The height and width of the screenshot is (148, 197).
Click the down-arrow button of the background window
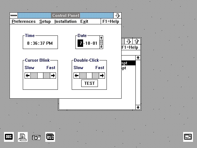coord(129,41)
